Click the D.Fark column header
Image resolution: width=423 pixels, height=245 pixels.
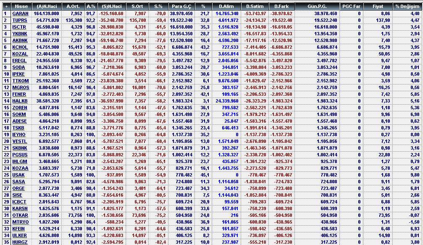(x=281, y=7)
